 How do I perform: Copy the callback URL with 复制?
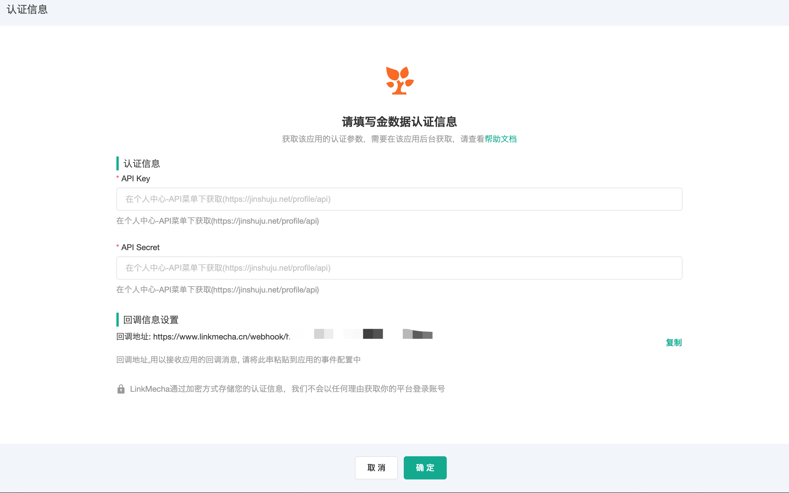(x=674, y=342)
